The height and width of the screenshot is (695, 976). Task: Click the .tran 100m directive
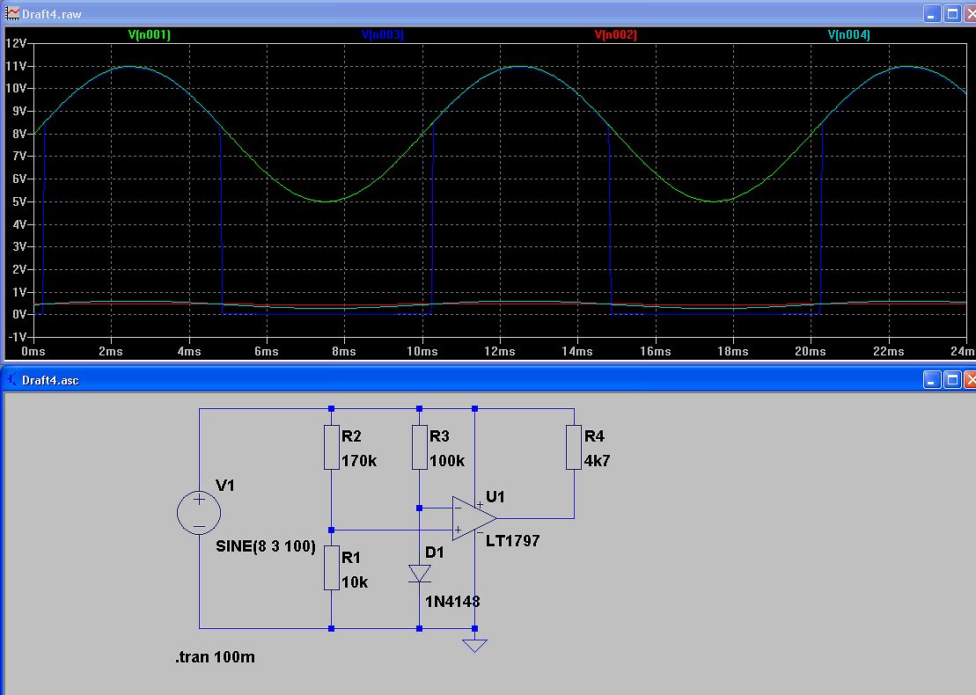click(216, 657)
